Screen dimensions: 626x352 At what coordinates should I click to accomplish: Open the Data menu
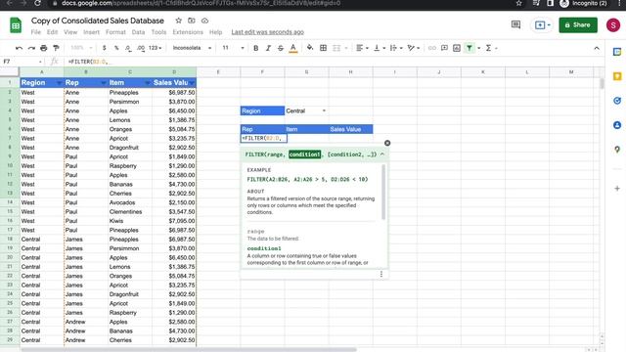(138, 32)
